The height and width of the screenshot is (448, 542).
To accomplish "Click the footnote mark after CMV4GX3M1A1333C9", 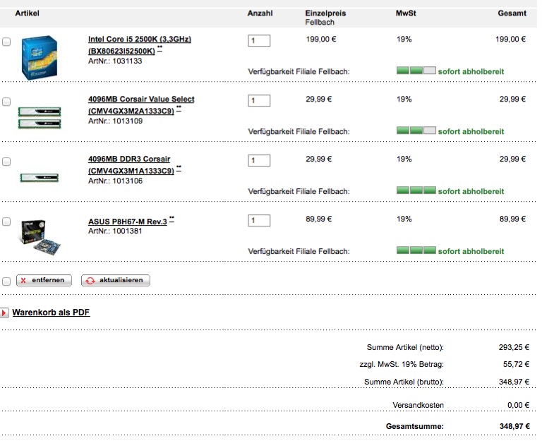I will 179,169.
